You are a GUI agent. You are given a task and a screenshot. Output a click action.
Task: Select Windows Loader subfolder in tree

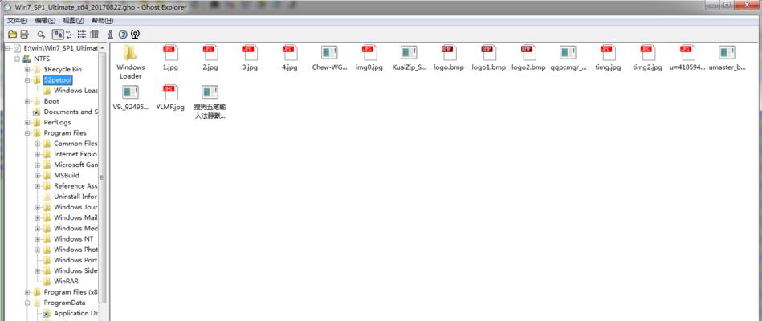[75, 91]
